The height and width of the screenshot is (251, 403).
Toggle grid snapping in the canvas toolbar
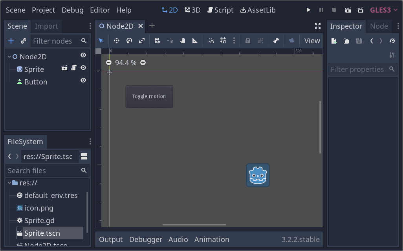coord(223,40)
